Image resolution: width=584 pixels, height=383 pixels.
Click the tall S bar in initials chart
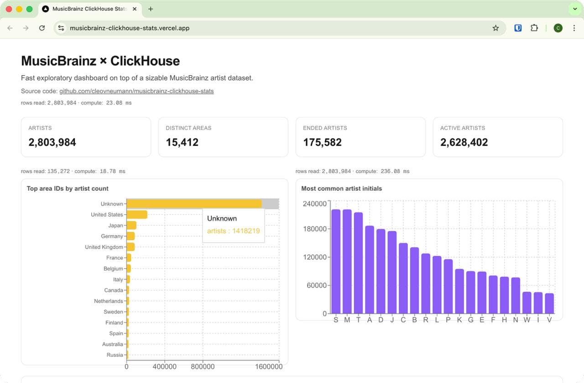(336, 260)
